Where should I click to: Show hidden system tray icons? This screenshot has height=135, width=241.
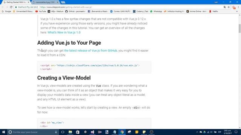tap(197, 132)
